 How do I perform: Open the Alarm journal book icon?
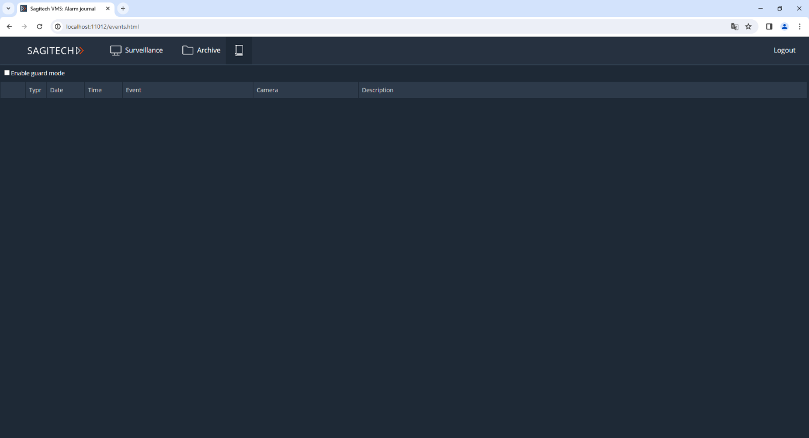(x=238, y=50)
